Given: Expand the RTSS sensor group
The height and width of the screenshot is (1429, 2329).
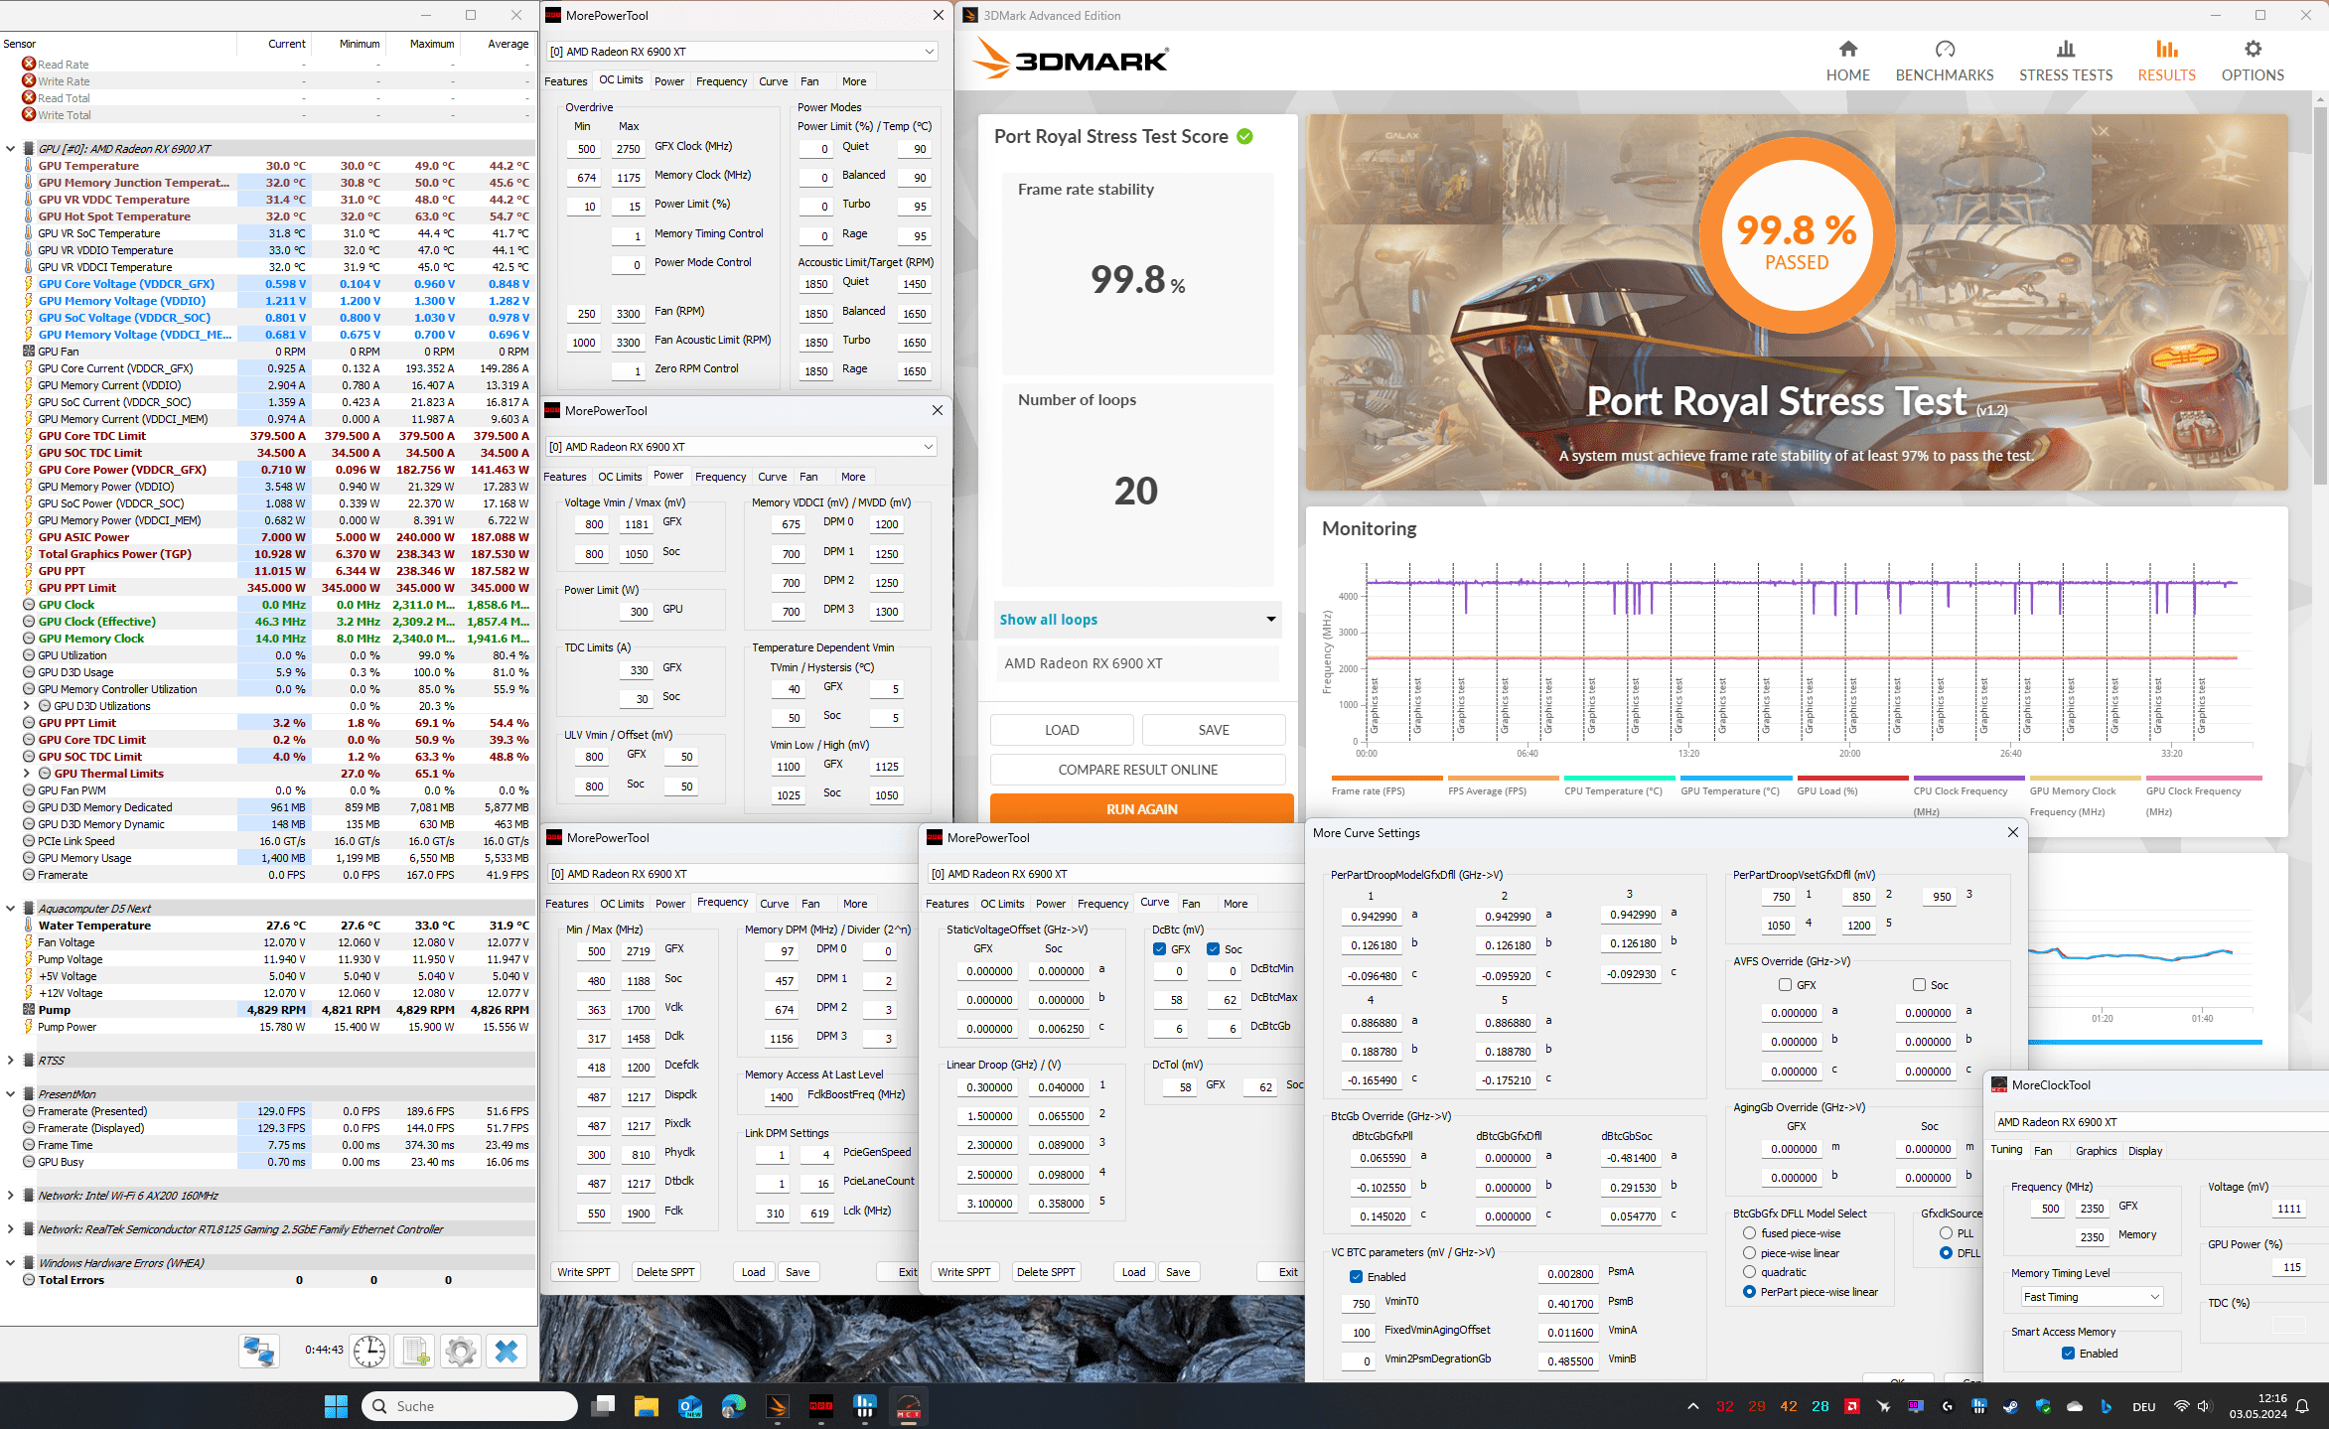Looking at the screenshot, I should pos(11,1061).
